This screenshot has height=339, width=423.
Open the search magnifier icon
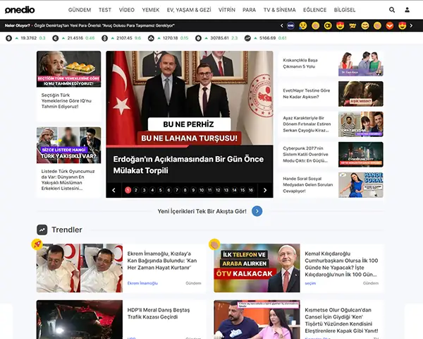(392, 10)
